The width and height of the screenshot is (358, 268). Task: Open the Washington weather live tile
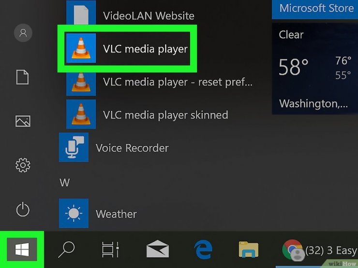(315, 69)
